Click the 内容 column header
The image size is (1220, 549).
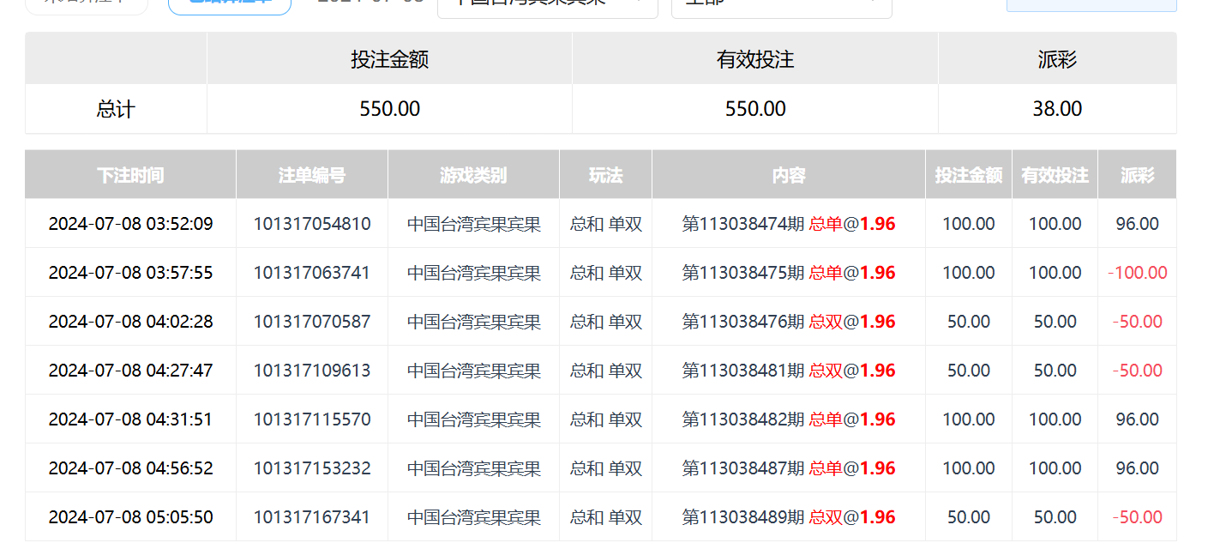click(x=788, y=175)
